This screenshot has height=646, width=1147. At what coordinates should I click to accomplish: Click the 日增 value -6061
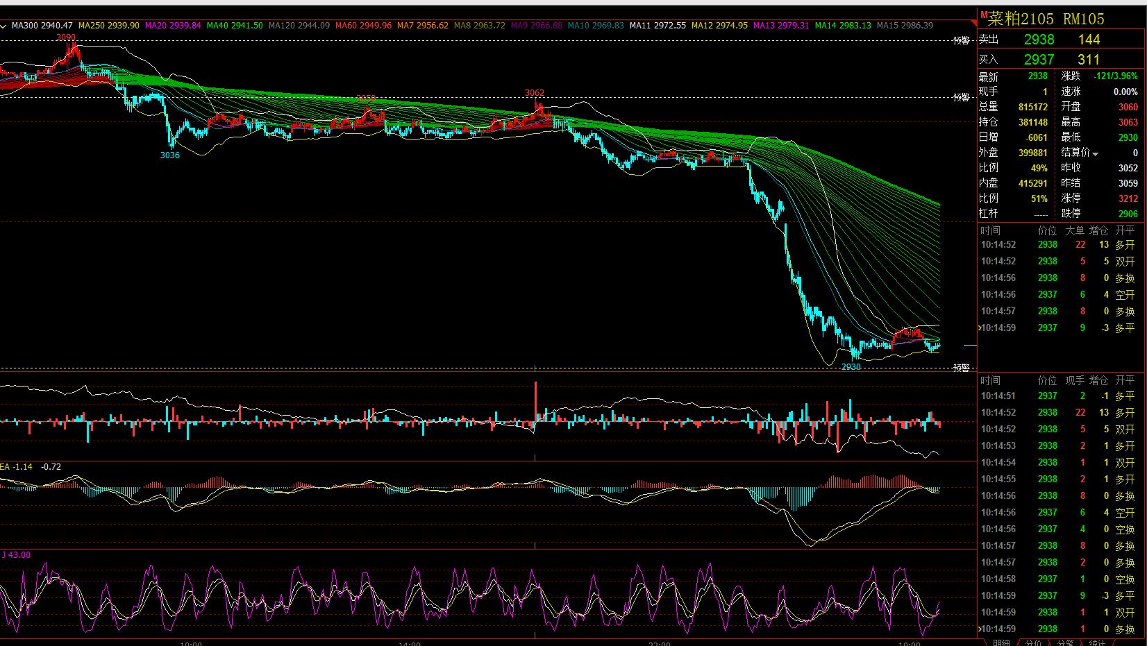click(1037, 137)
